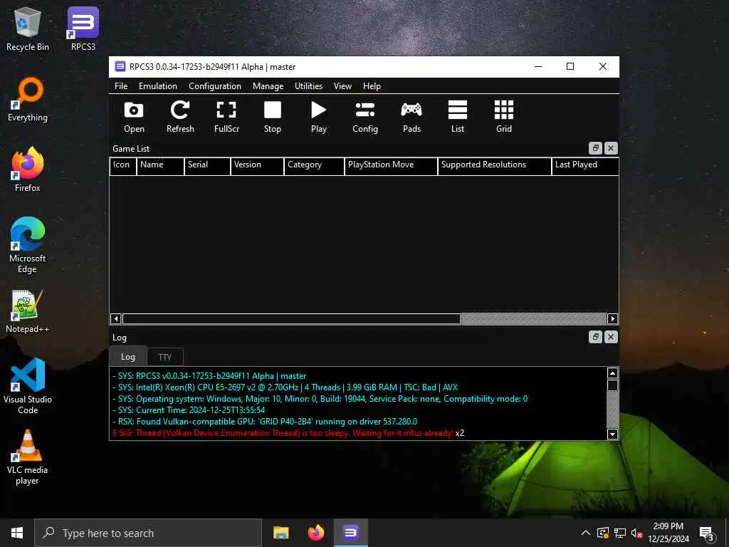
Task: Sort by the Version column header
Action: (257, 166)
